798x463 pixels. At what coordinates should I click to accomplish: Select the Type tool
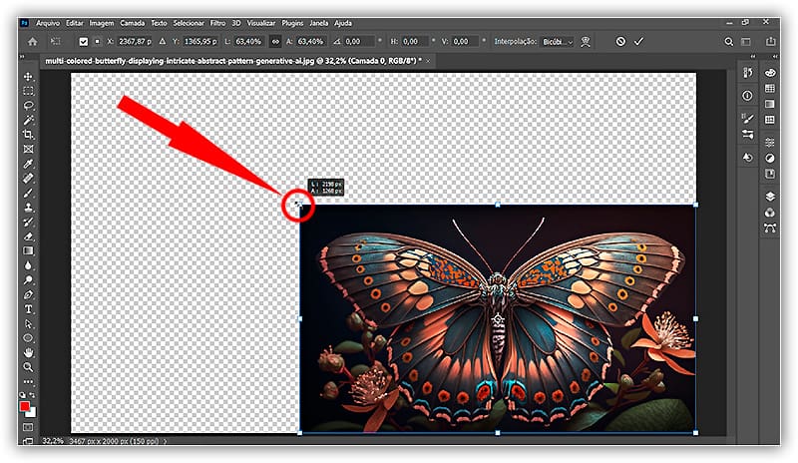[x=29, y=309]
